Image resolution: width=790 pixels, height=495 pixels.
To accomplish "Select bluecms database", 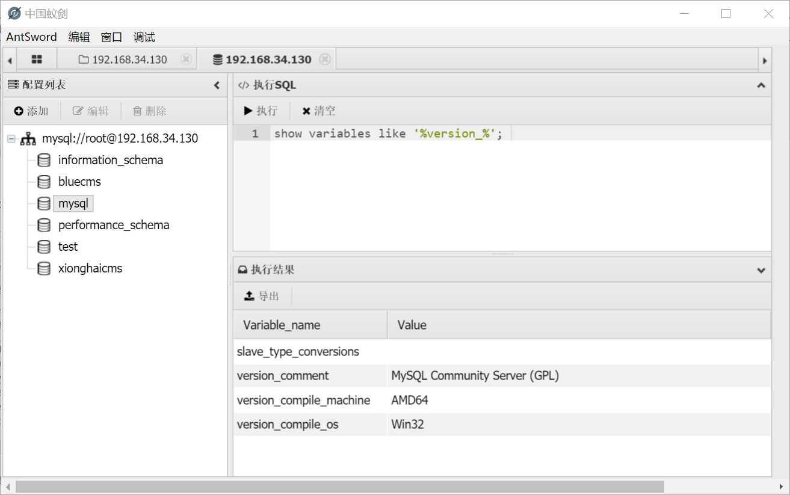I will click(x=79, y=182).
